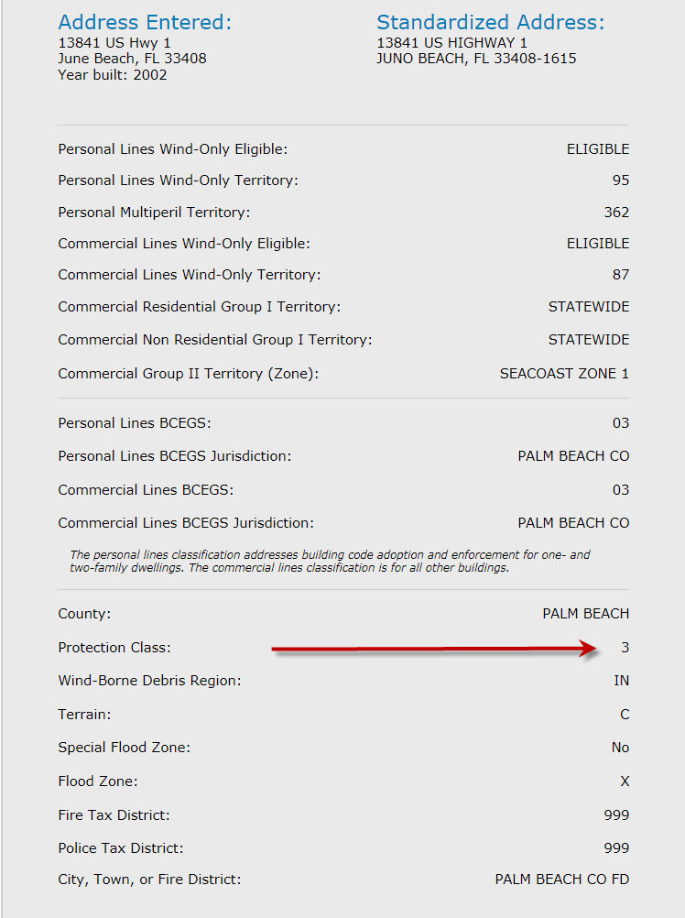
Task: Click the PALM BEACH CO FD value
Action: point(562,880)
